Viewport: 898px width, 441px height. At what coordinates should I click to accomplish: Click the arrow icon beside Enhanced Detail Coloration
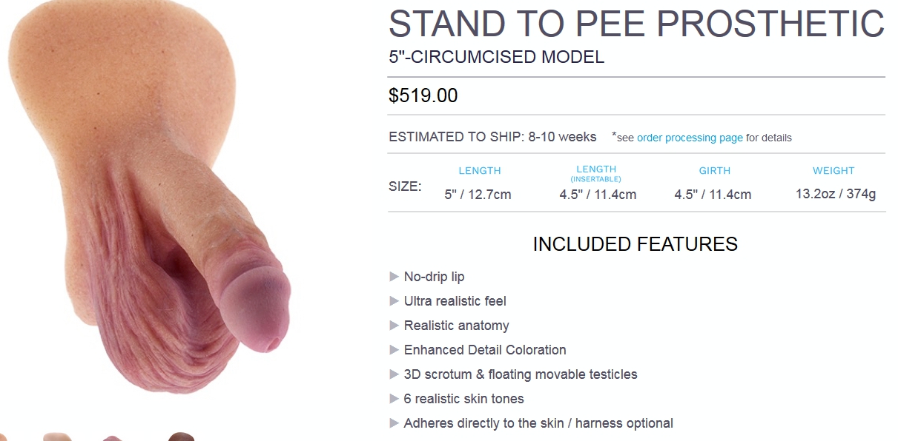pos(394,350)
